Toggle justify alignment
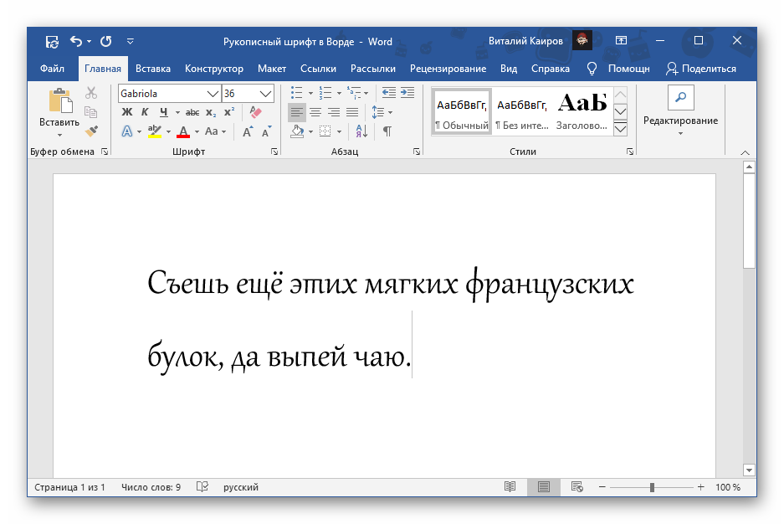 352,112
